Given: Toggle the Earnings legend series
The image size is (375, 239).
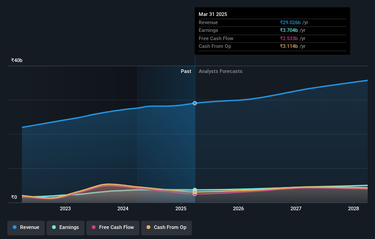Looking at the screenshot, I should click(65, 228).
